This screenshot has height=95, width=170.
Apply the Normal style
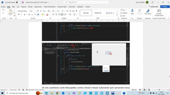click(x=86, y=13)
